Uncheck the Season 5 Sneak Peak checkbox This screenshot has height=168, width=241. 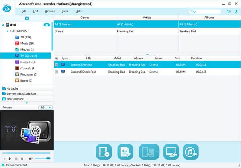[x=56, y=72]
